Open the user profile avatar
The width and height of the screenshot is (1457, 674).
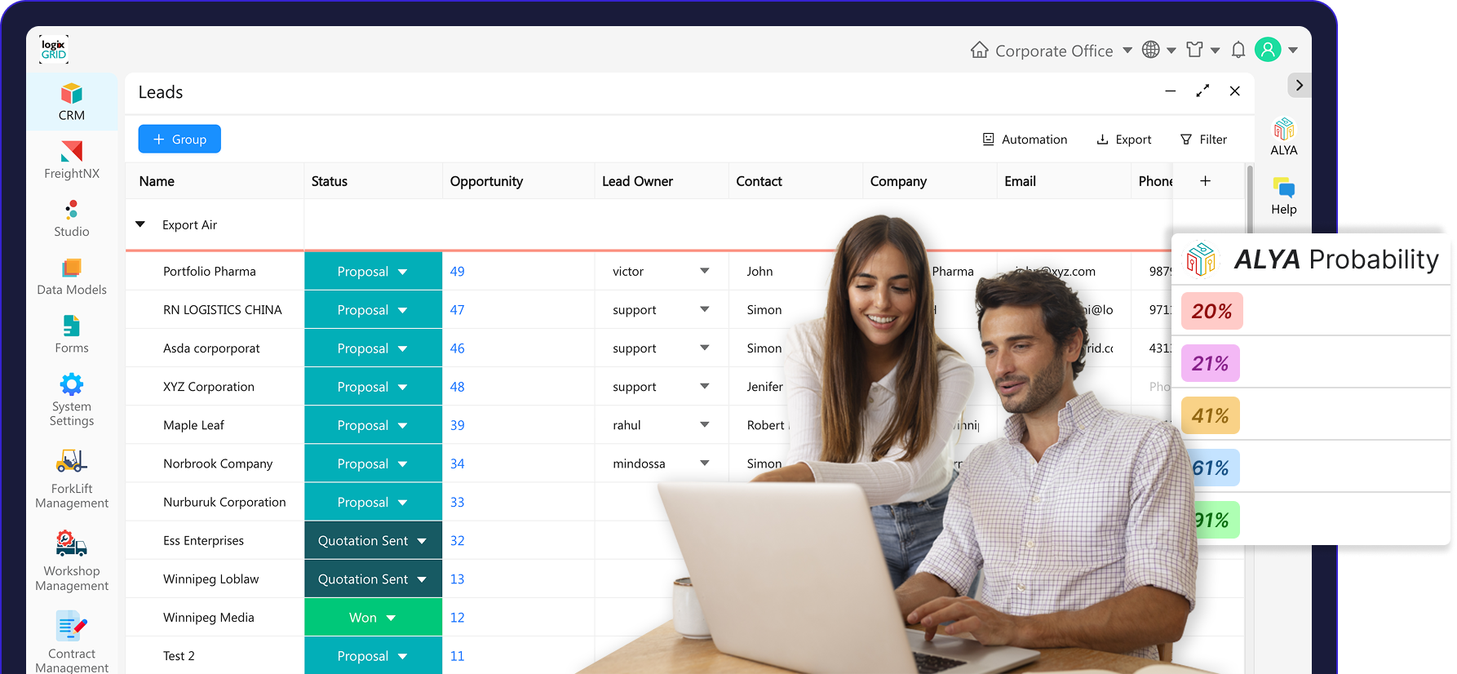pyautogui.click(x=1268, y=50)
